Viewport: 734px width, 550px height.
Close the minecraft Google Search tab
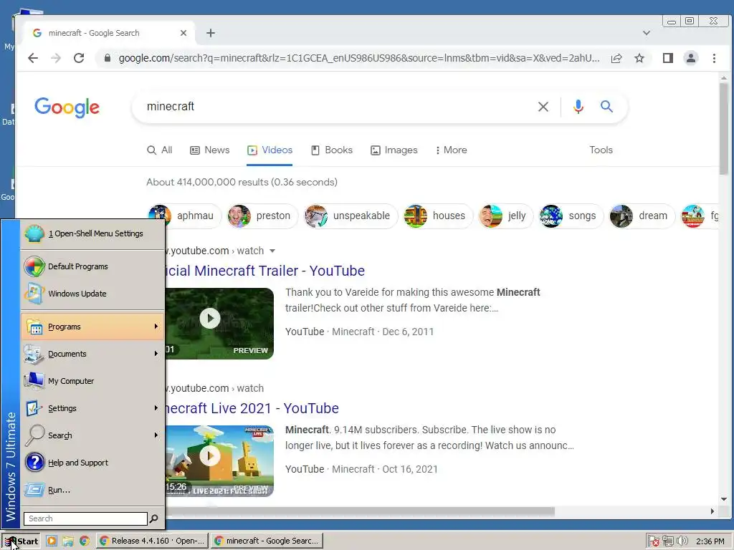pos(183,33)
